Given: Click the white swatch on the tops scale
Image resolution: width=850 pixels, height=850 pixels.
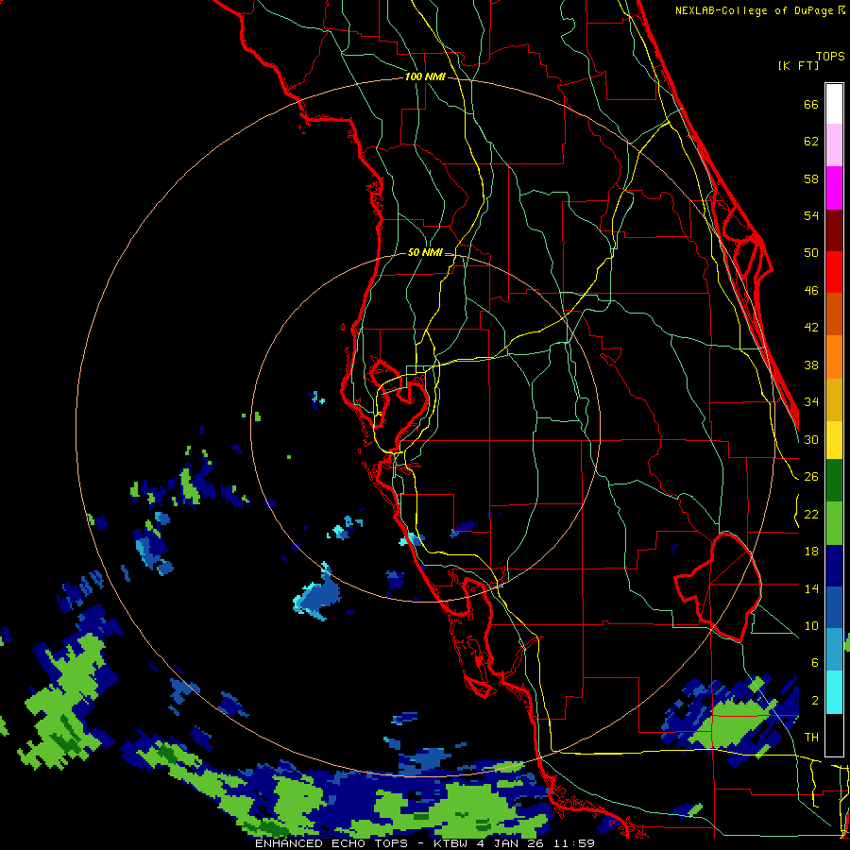Looking at the screenshot, I should pos(834,104).
